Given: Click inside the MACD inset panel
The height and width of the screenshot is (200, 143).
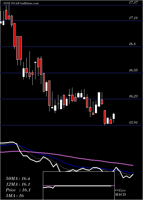Looking at the screenshot, I should (x=79, y=186).
